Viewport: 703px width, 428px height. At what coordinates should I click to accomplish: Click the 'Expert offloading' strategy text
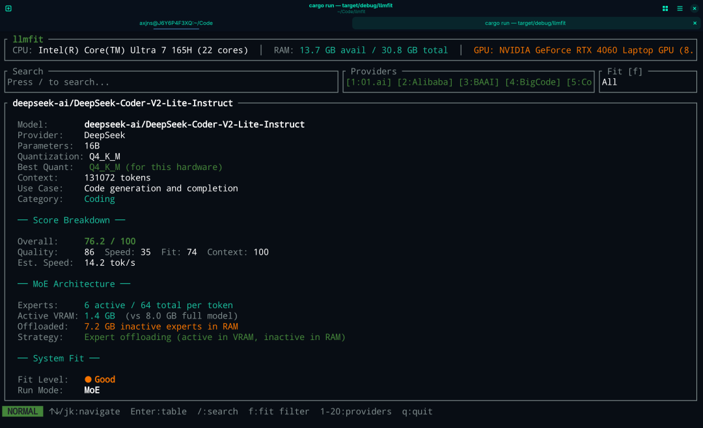(x=215, y=337)
